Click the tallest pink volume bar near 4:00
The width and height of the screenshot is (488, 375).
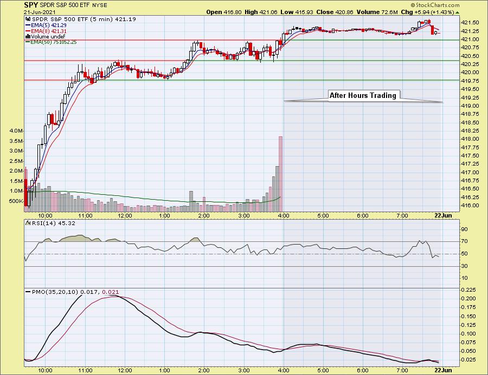(280, 174)
